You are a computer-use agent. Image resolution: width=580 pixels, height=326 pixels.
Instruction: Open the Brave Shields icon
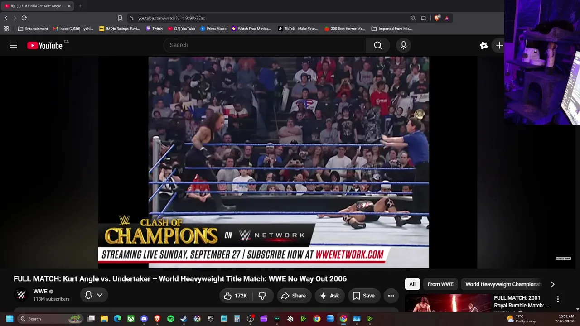(x=437, y=18)
